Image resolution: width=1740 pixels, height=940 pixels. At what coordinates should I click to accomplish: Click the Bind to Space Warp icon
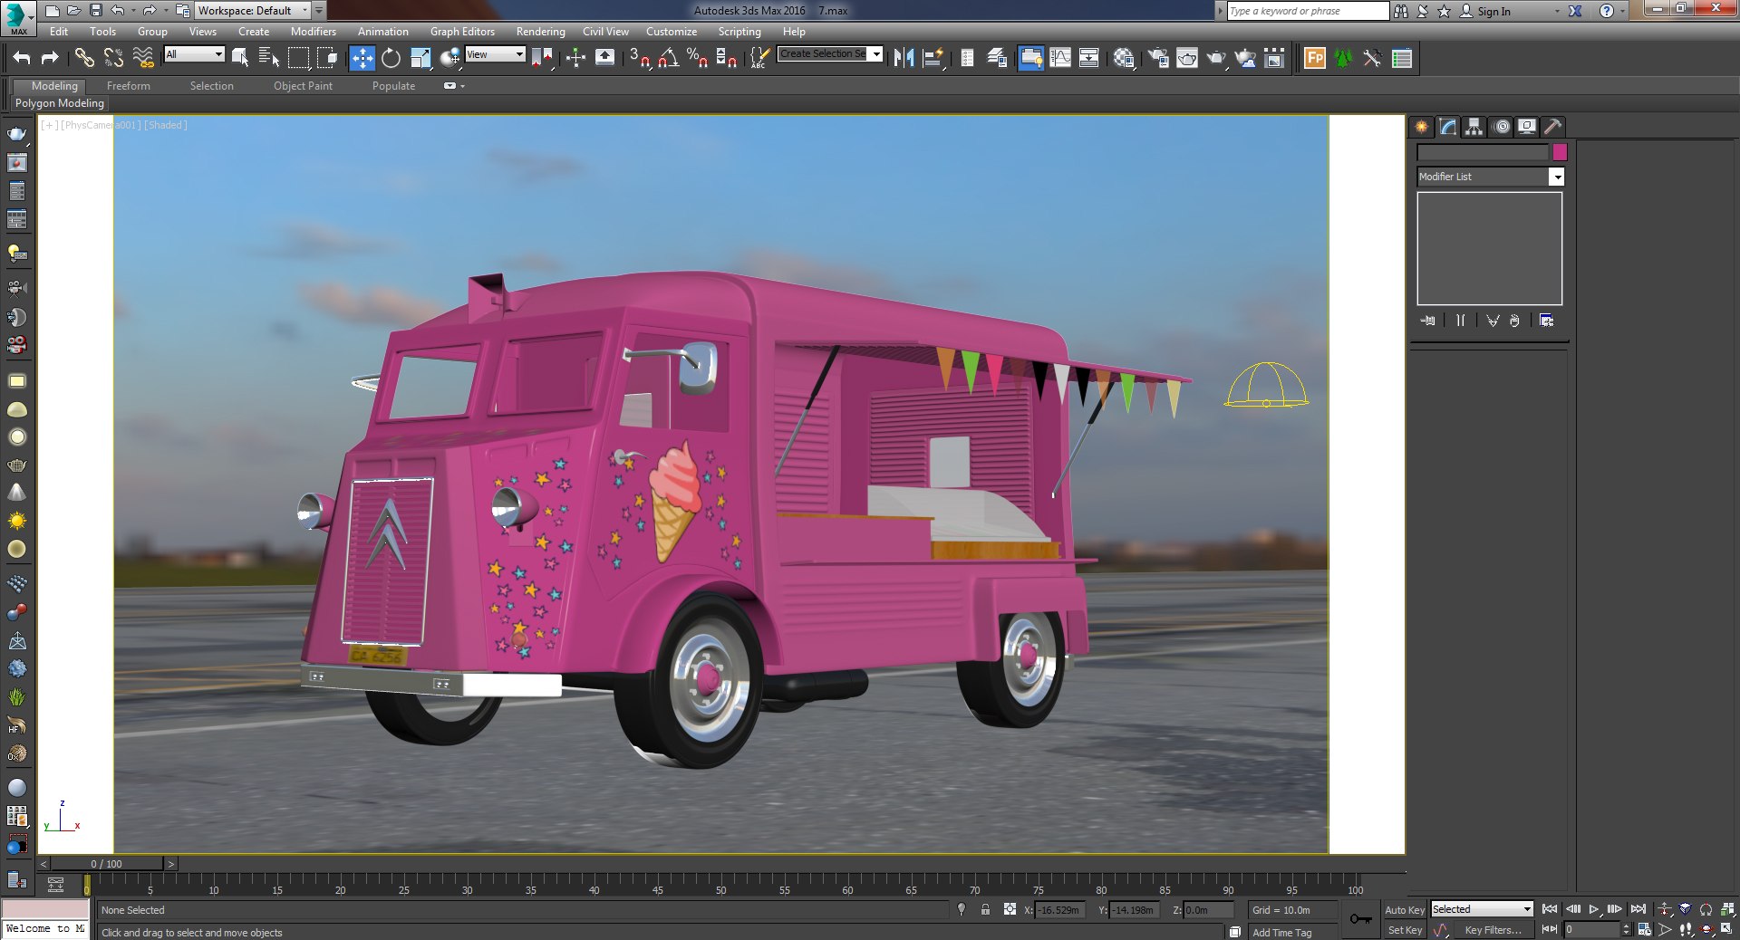pos(143,58)
